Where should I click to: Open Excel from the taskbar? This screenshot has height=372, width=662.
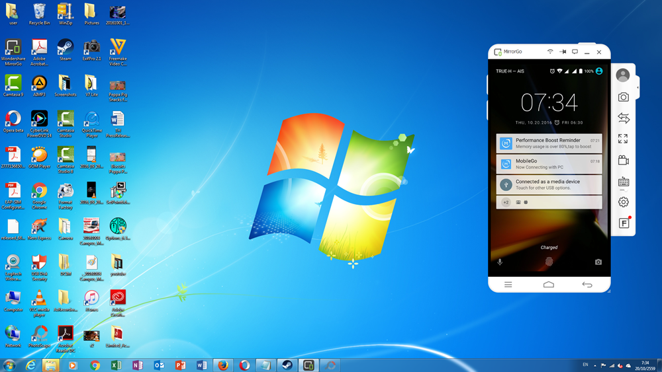(116, 365)
